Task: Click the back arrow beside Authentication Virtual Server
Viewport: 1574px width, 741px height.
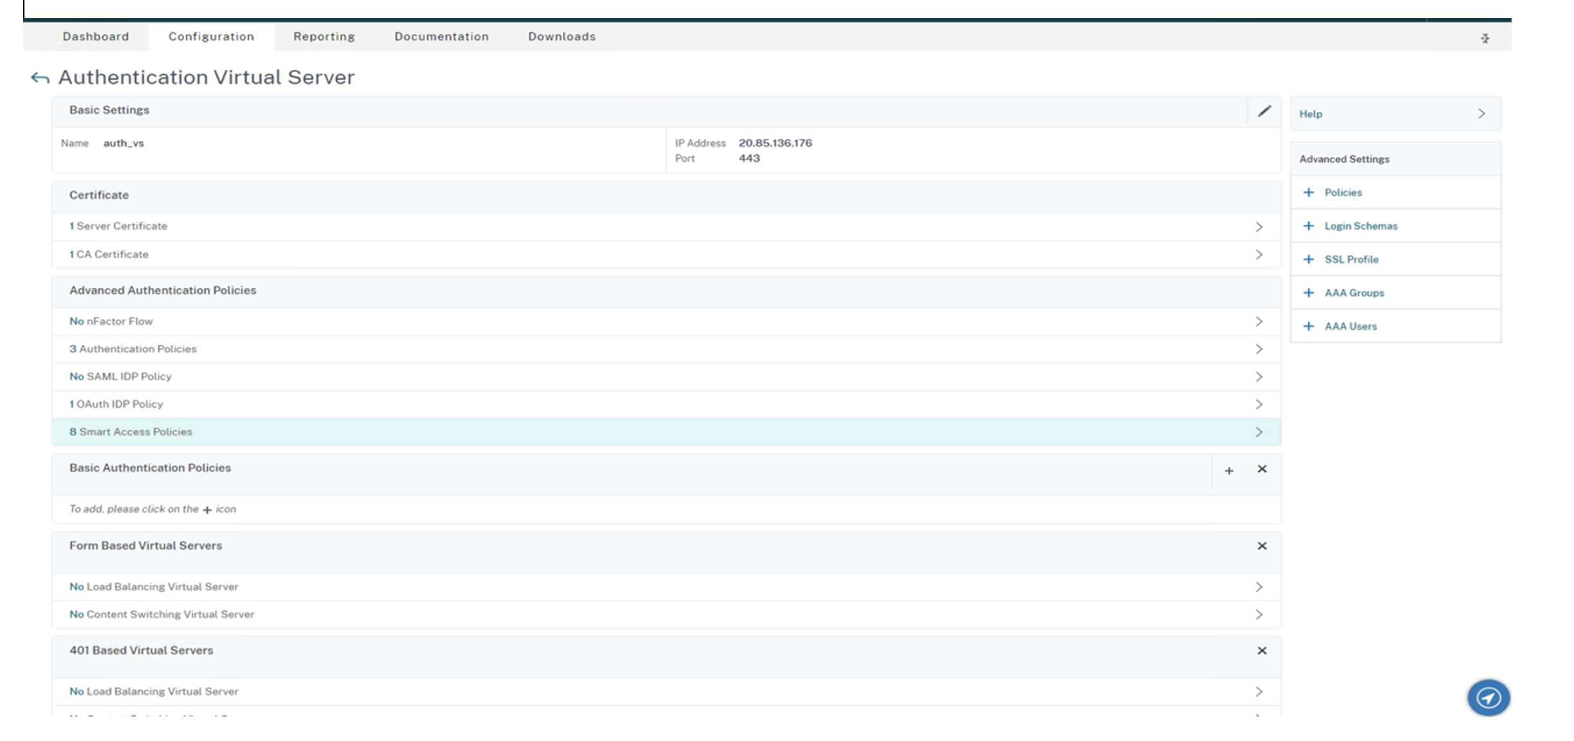Action: pyautogui.click(x=40, y=78)
